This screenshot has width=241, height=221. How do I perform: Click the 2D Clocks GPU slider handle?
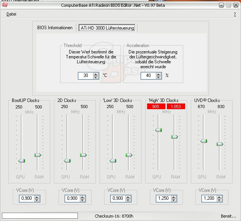pyautogui.click(x=67, y=161)
